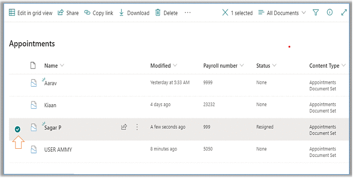Click Sagar P's Appointments Document Set content type
354x190 pixels.
tap(323, 130)
